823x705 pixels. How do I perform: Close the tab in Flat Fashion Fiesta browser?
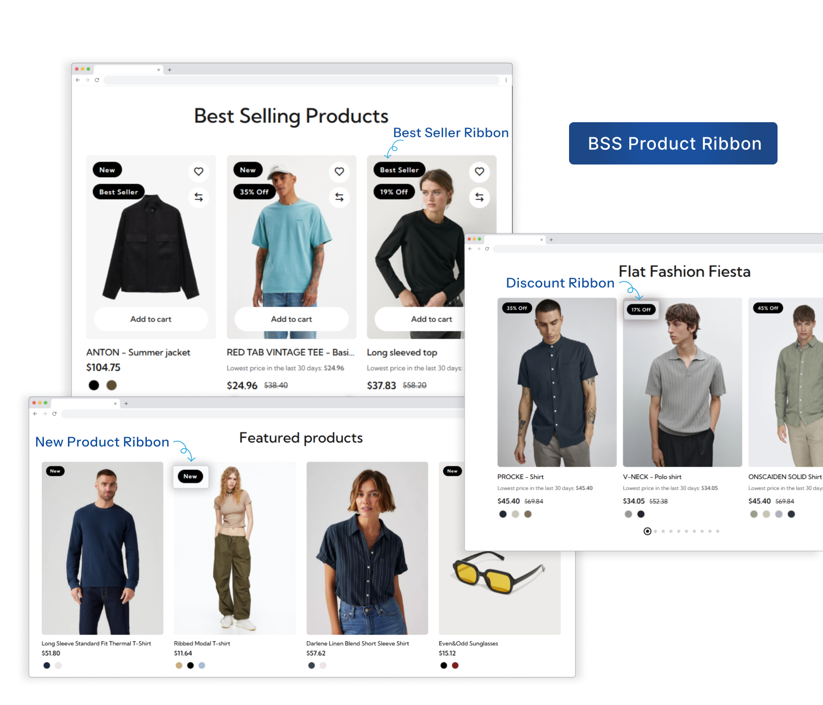pos(541,240)
